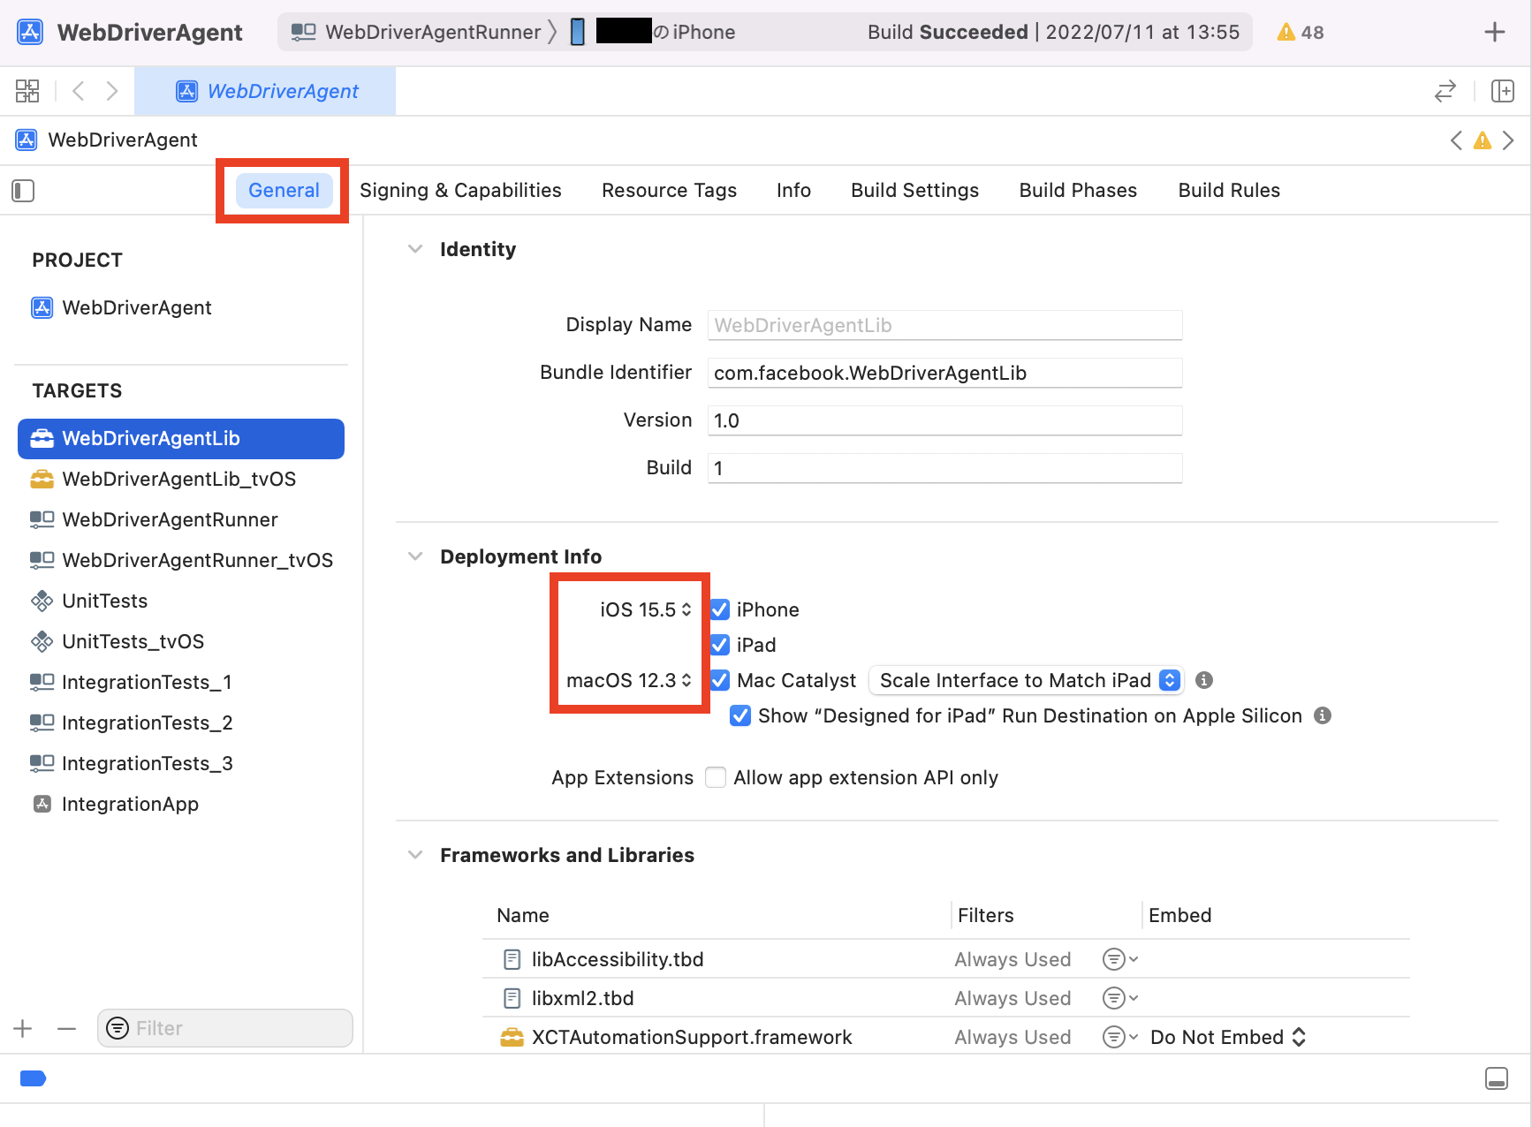The height and width of the screenshot is (1127, 1532).
Task: Jump to next issue chevron
Action: click(x=1508, y=140)
